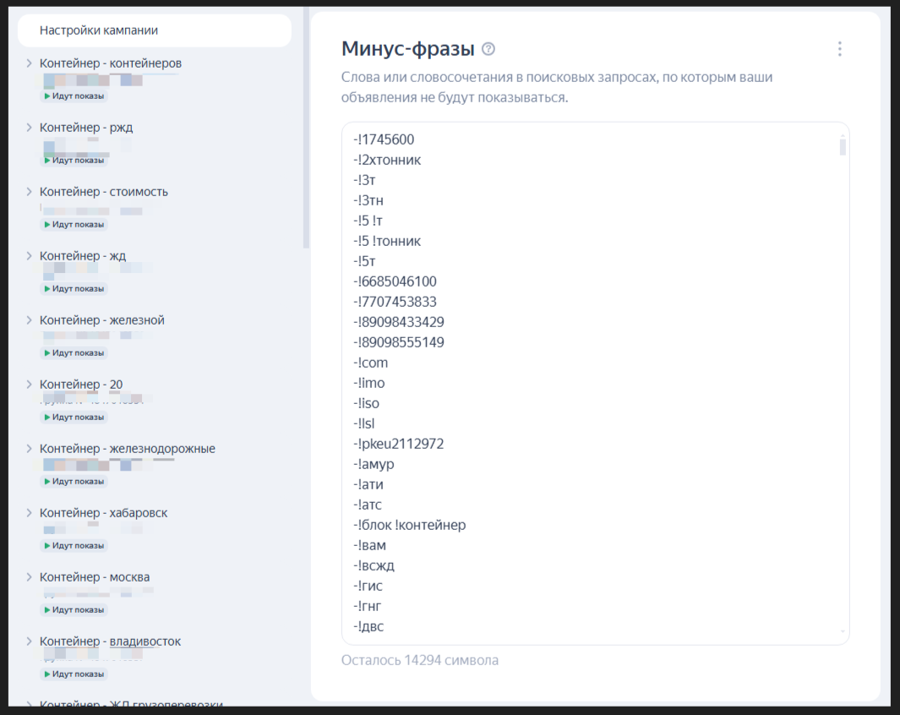
Task: Click into the minus-phrases text area at -!amur line
Action: coord(374,464)
